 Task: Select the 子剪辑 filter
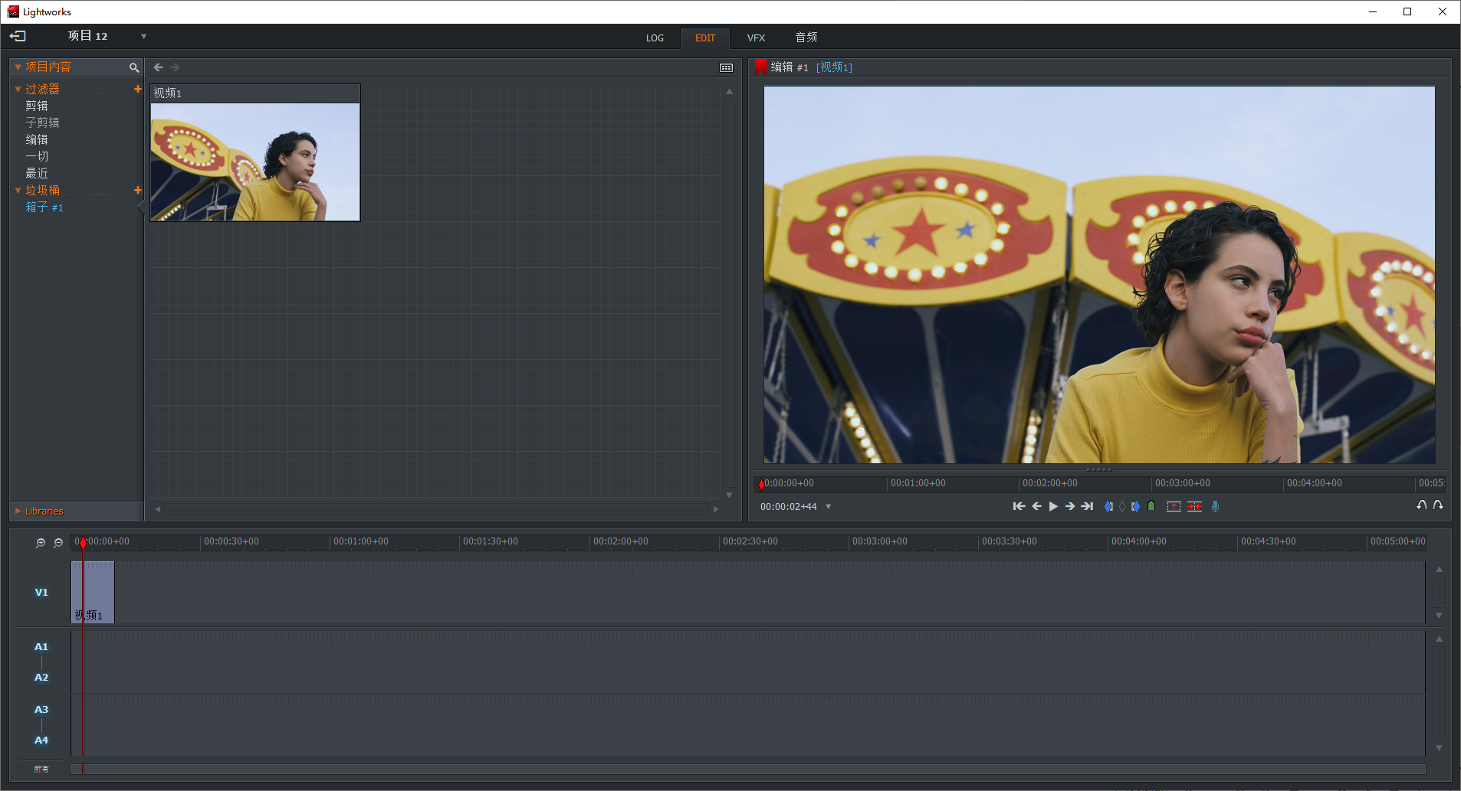(x=42, y=123)
